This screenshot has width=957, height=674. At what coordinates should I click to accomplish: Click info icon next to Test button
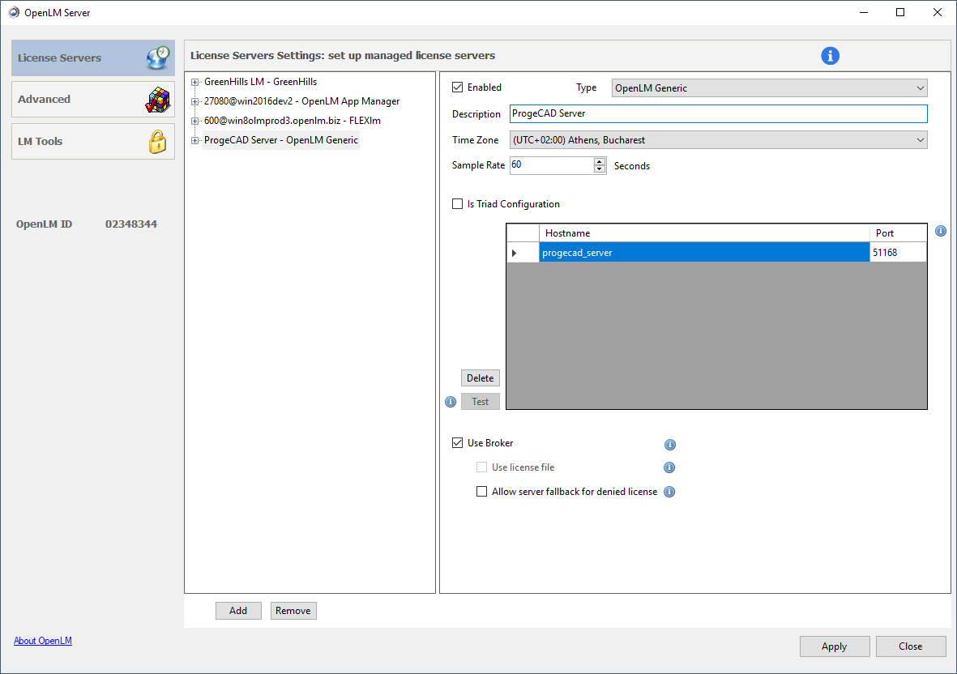click(451, 402)
